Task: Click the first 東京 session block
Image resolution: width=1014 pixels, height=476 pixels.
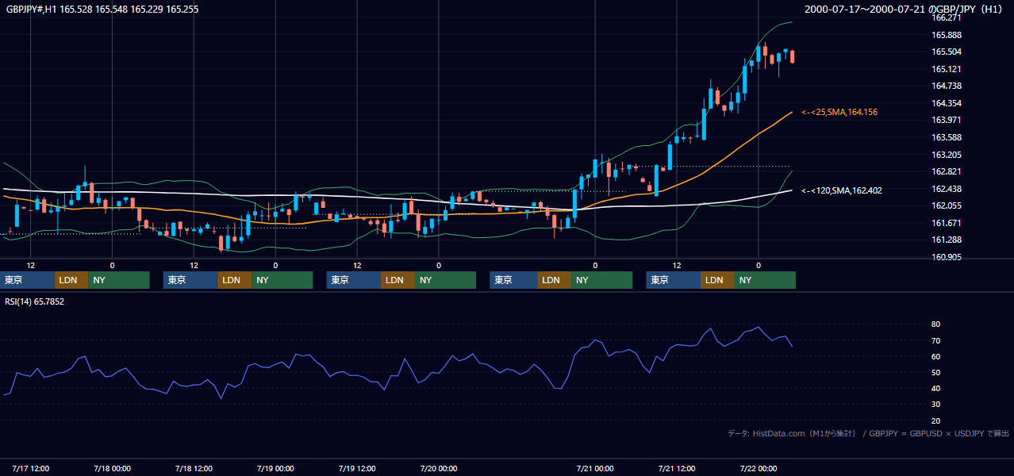Action: 28,280
